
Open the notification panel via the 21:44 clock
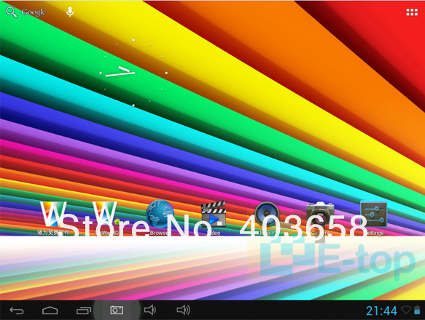tap(381, 311)
